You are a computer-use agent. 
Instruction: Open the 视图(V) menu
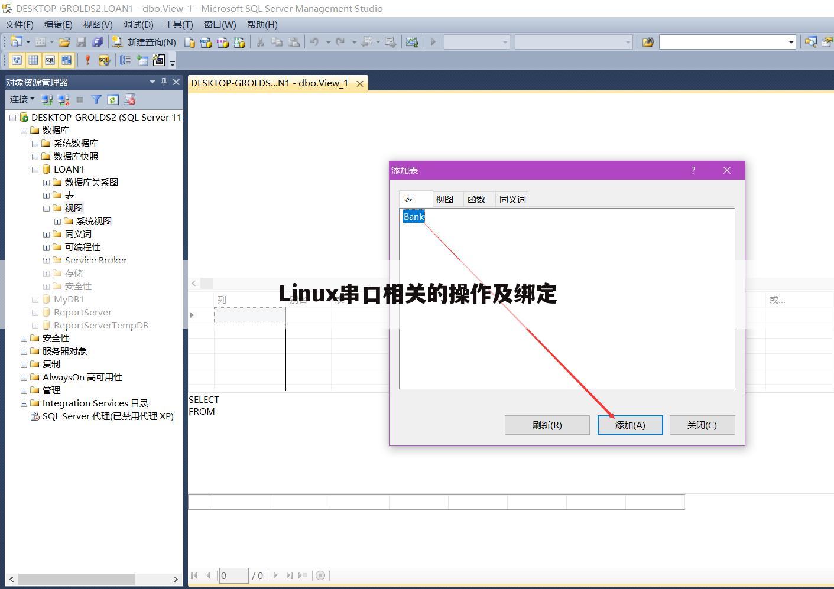98,24
